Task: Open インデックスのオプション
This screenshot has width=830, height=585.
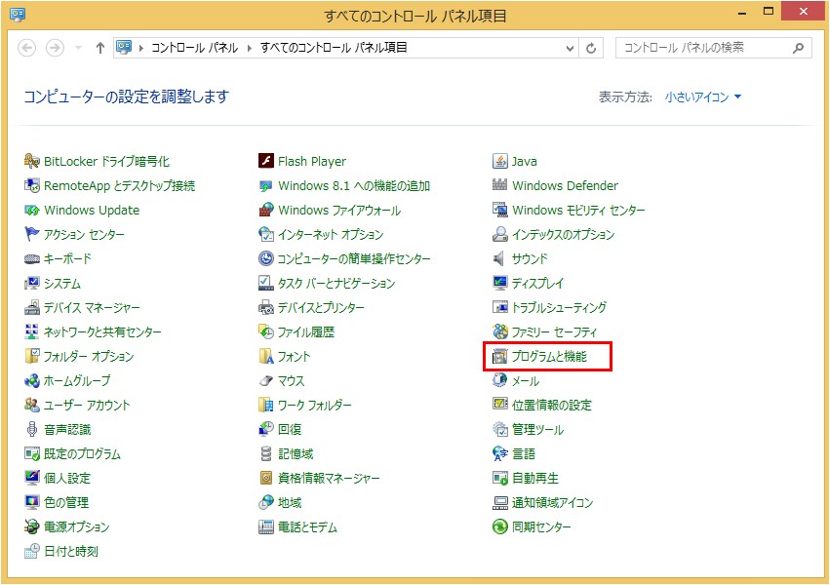Action: pyautogui.click(x=553, y=234)
